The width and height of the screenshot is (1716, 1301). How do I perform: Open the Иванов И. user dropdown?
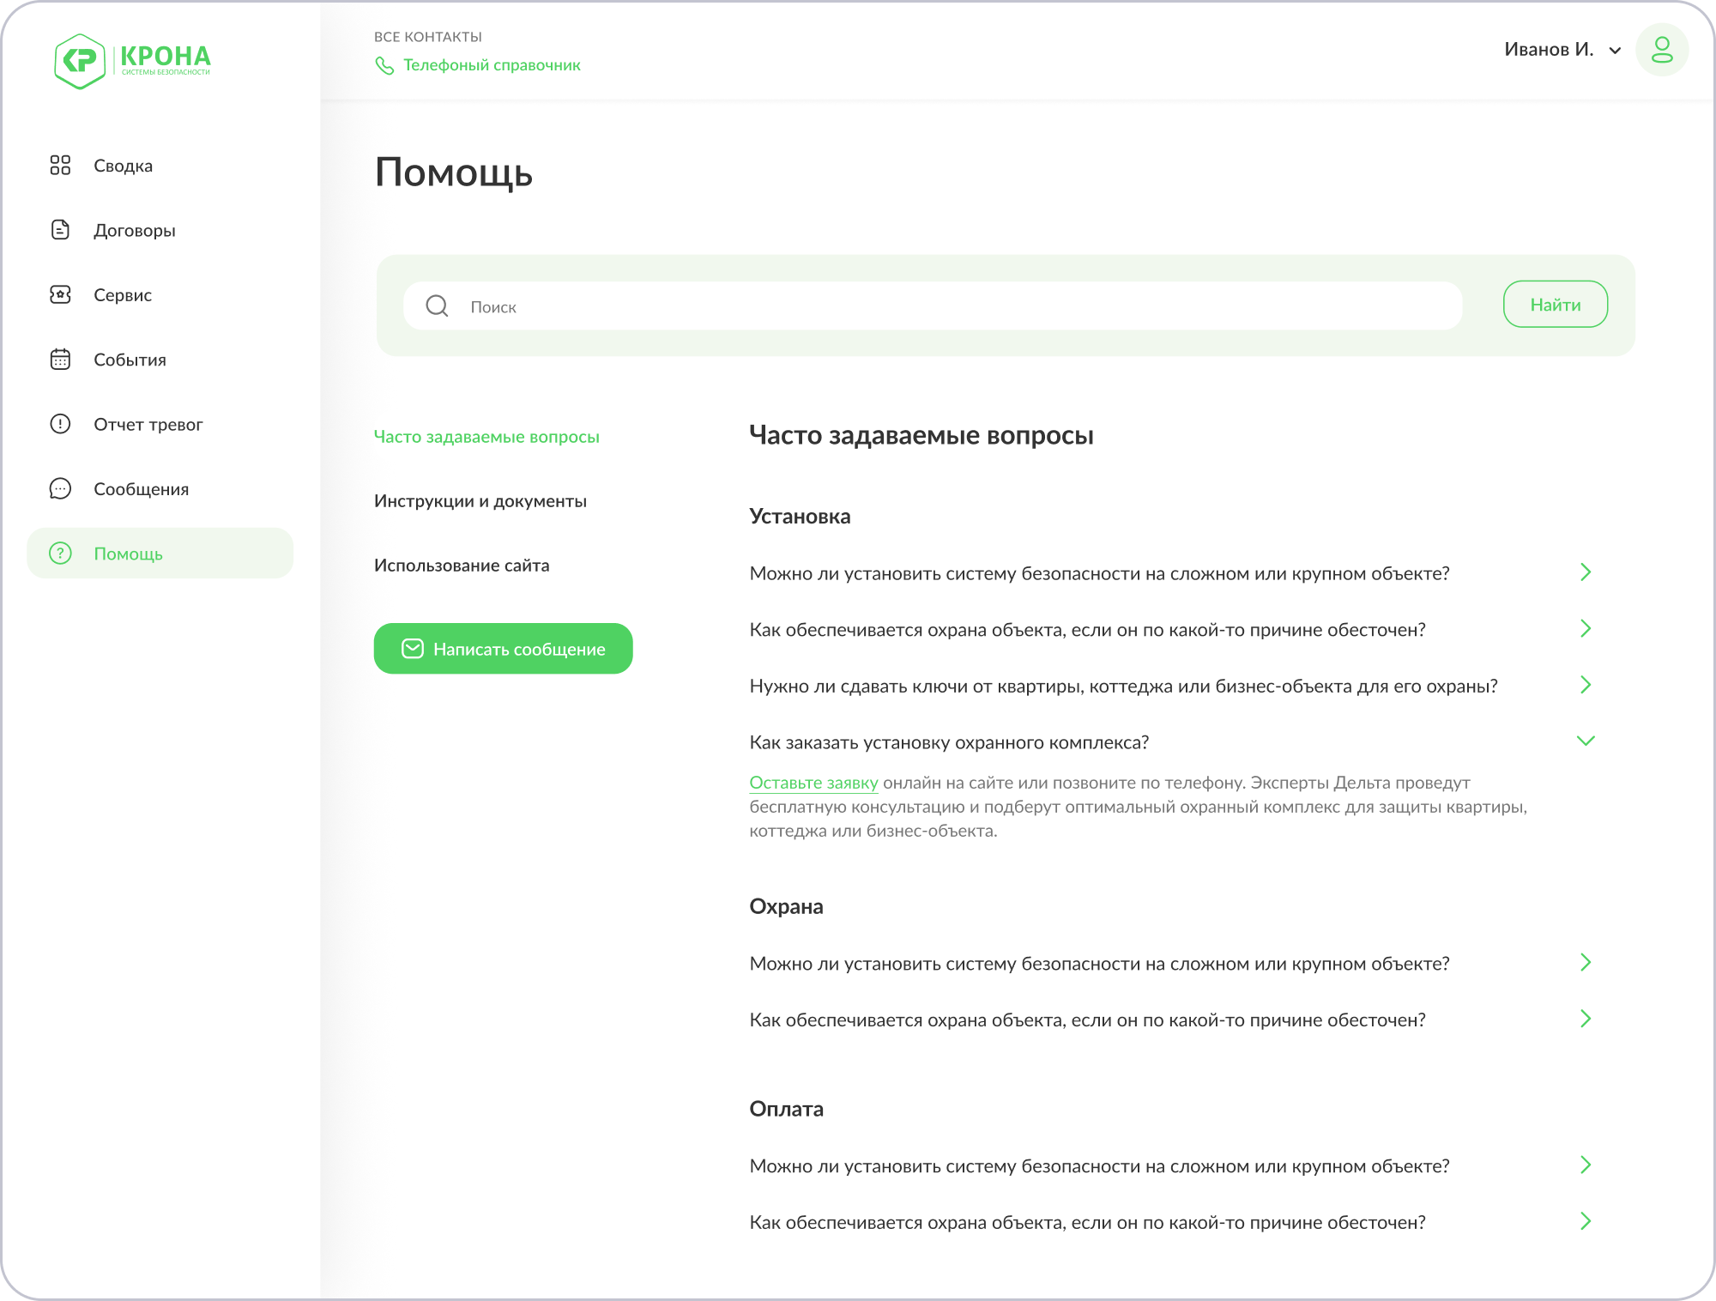pos(1562,50)
